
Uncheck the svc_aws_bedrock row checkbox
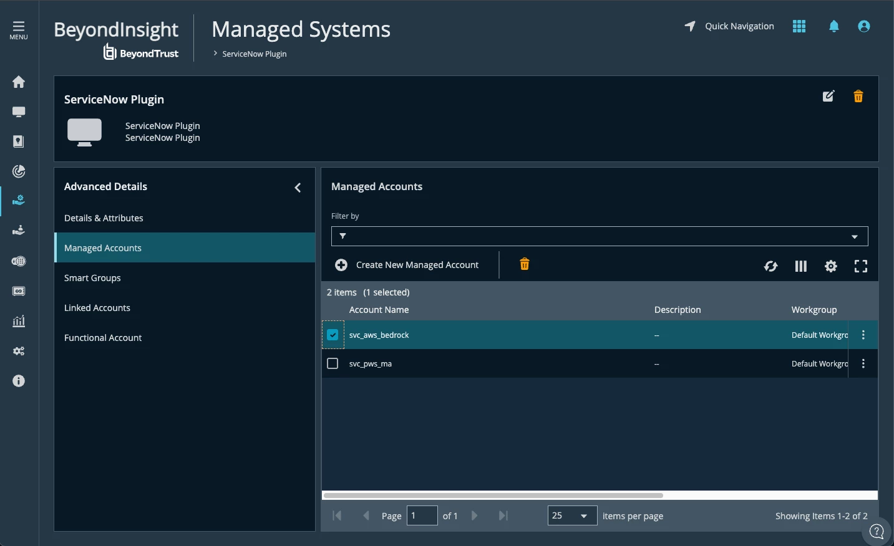tap(333, 335)
